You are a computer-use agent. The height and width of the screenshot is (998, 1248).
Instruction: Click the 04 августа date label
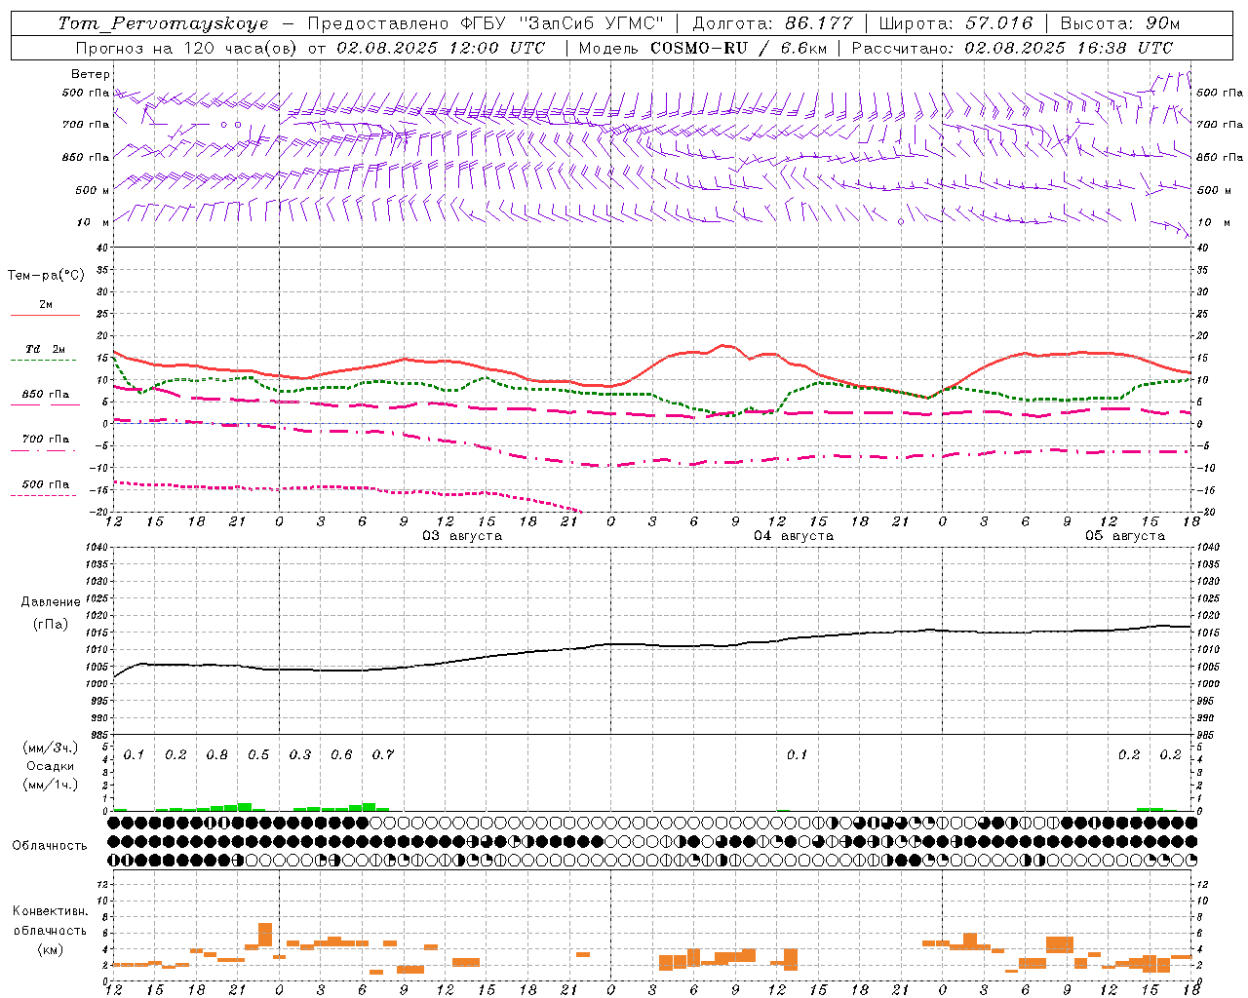[x=793, y=536]
